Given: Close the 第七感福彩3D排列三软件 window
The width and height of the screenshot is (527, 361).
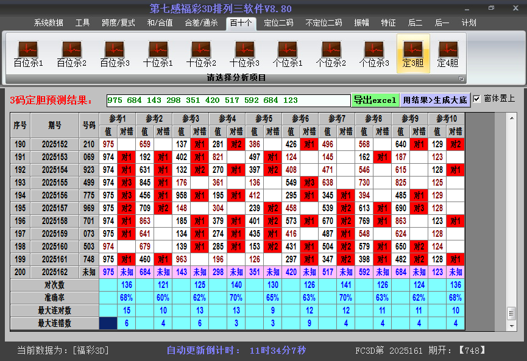Looking at the screenshot, I should [x=515, y=8].
